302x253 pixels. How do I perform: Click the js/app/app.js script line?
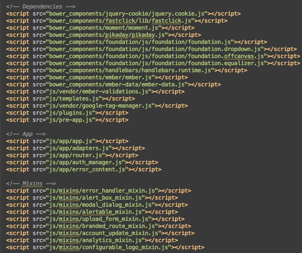coord(67,141)
